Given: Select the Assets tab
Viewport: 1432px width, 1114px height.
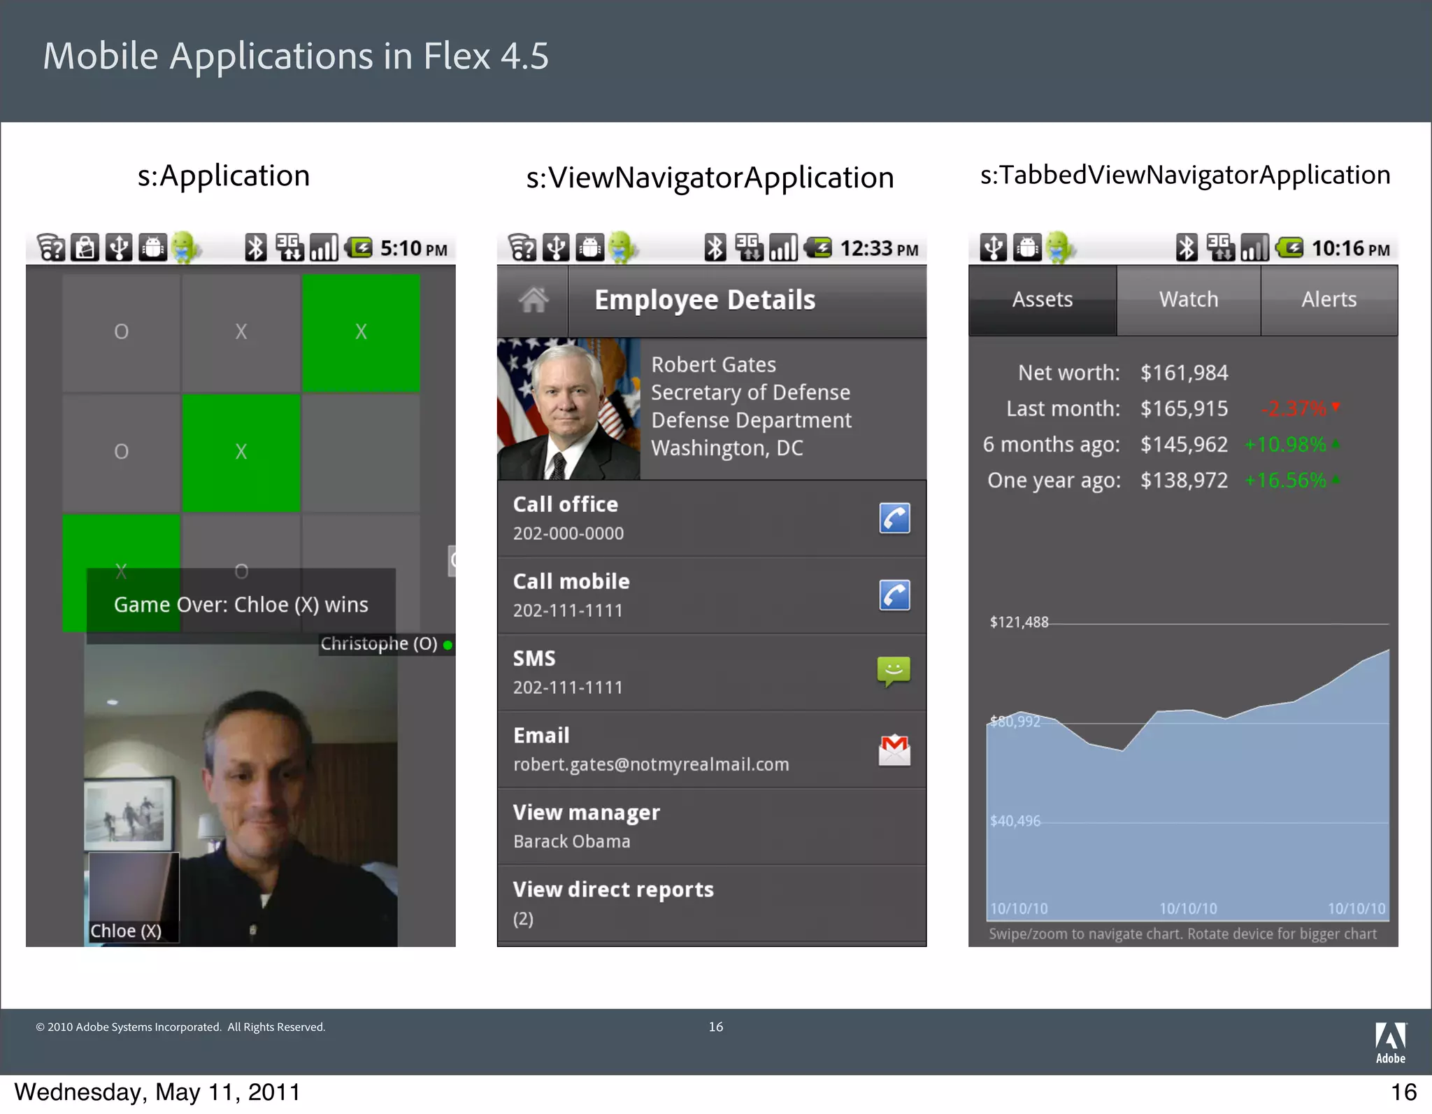Looking at the screenshot, I should [1042, 300].
